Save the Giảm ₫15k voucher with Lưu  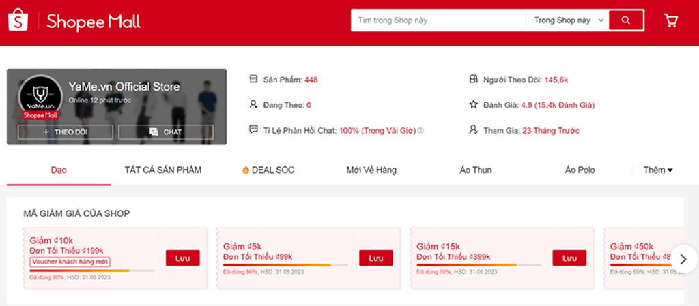tap(570, 258)
